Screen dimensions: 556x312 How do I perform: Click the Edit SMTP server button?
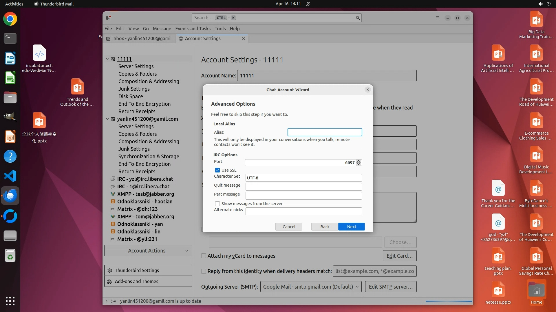click(x=391, y=287)
